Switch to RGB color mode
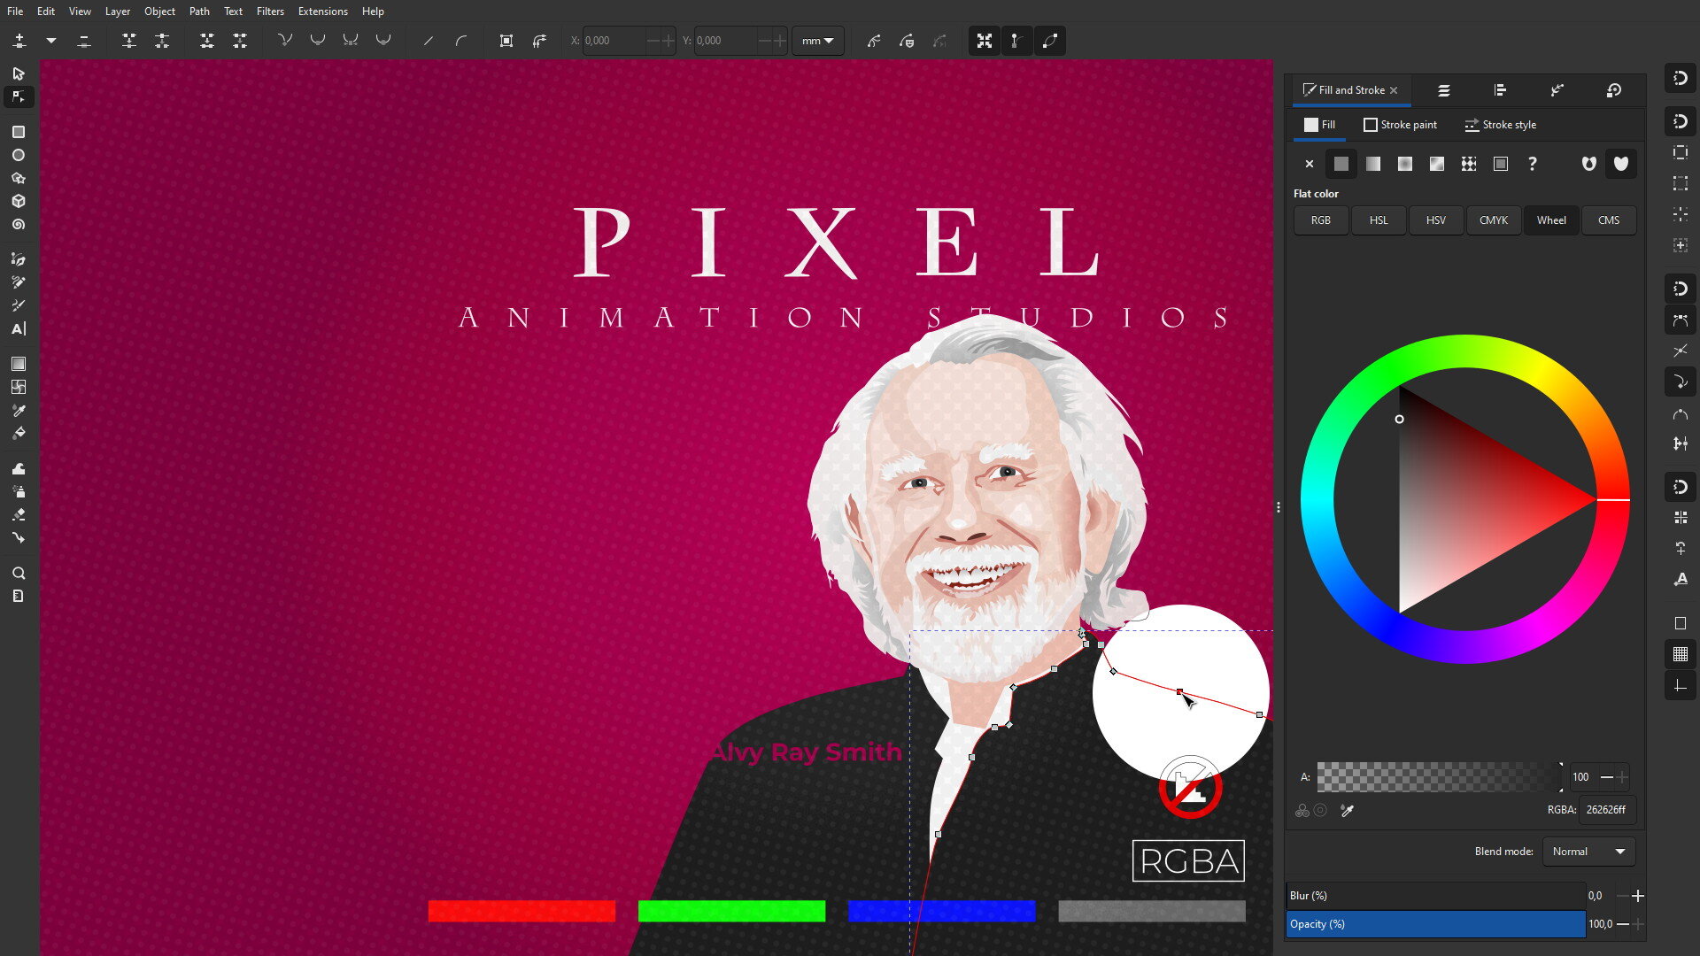This screenshot has height=956, width=1700. coord(1321,220)
